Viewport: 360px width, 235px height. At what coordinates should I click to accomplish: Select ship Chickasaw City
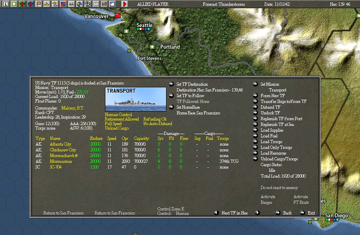(63, 150)
